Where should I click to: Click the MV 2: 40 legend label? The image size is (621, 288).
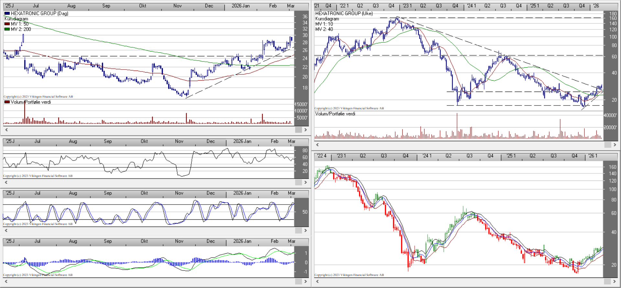pyautogui.click(x=324, y=29)
